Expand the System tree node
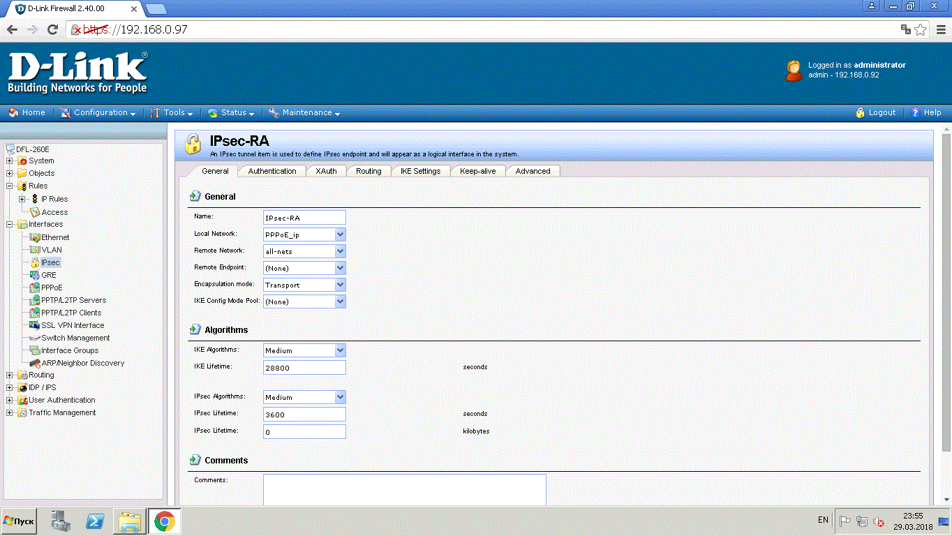Image resolution: width=952 pixels, height=536 pixels. (x=10, y=161)
